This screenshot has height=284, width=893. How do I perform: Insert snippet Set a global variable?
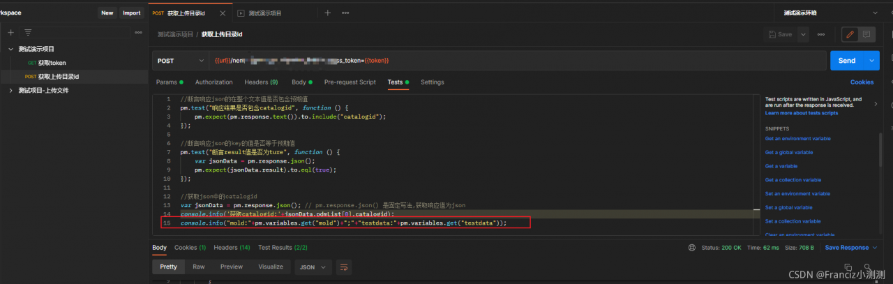tap(788, 207)
